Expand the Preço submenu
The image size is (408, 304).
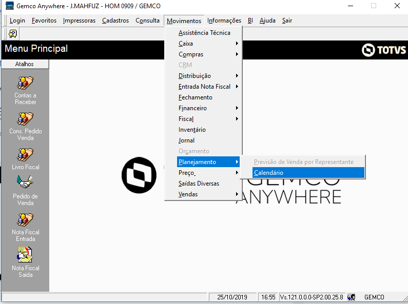(x=208, y=173)
